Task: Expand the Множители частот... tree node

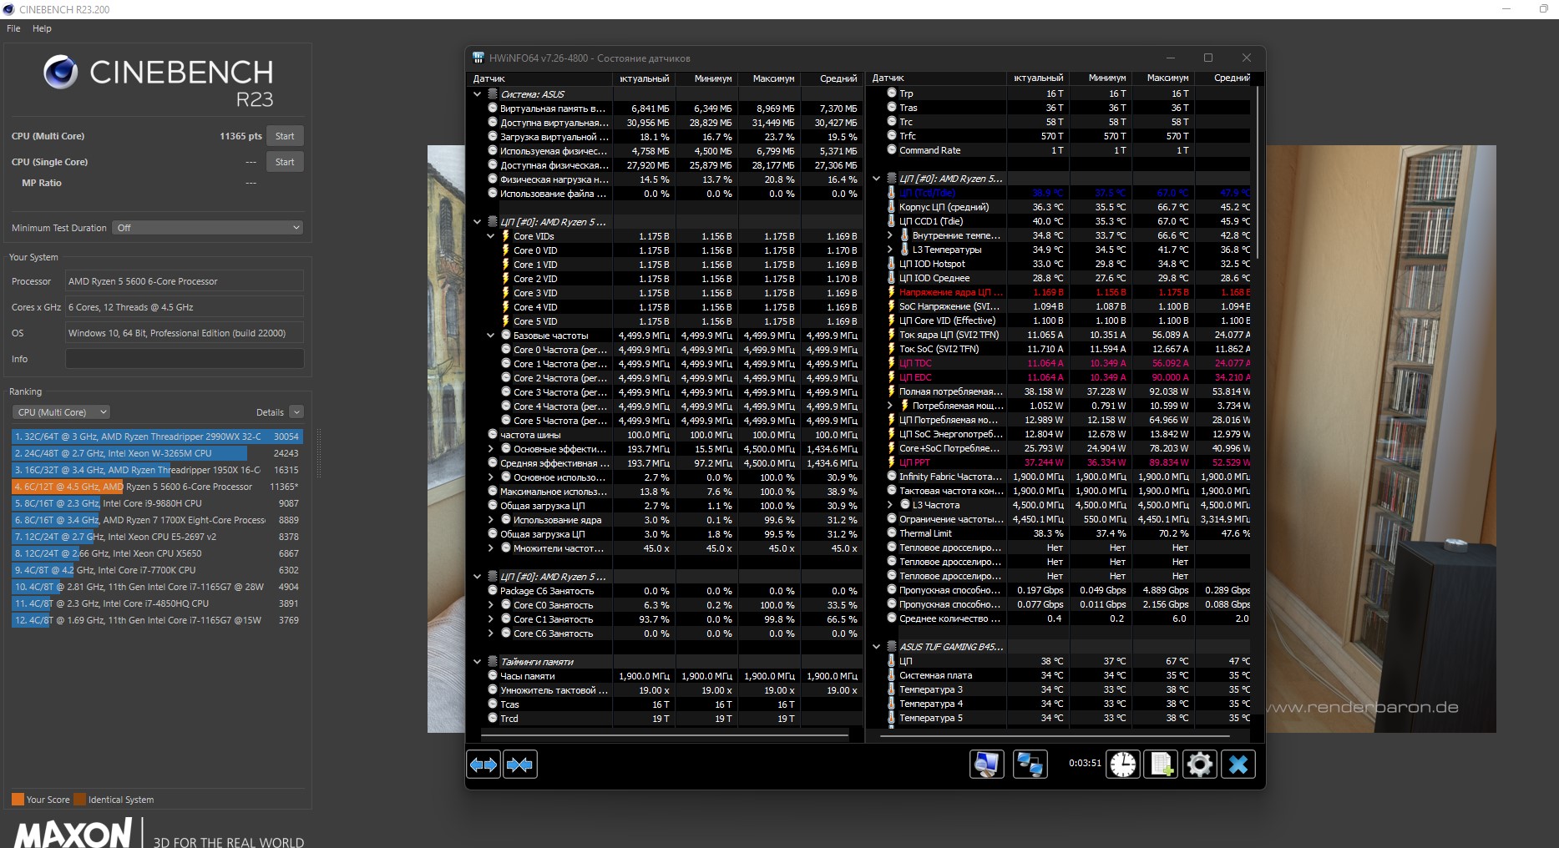Action: tap(491, 548)
